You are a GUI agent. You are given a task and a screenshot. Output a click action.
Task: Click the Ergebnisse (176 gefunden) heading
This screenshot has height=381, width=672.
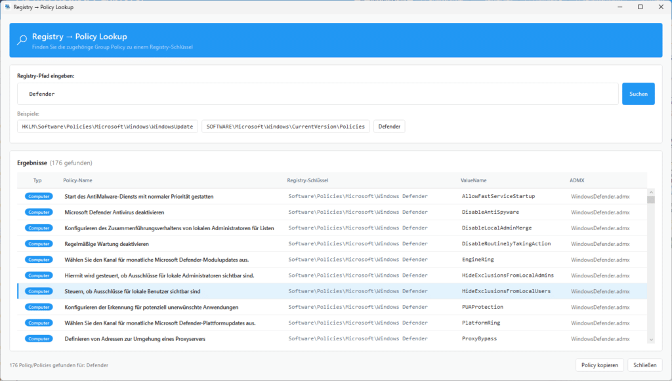tap(54, 163)
